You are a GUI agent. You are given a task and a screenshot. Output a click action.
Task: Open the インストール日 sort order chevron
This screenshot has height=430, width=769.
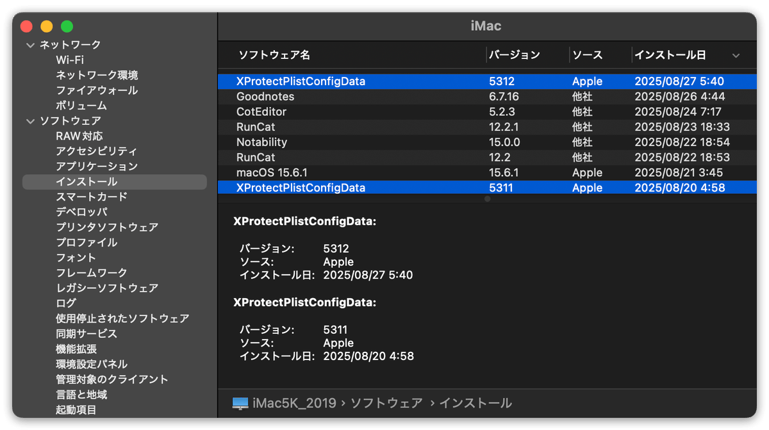(x=736, y=56)
